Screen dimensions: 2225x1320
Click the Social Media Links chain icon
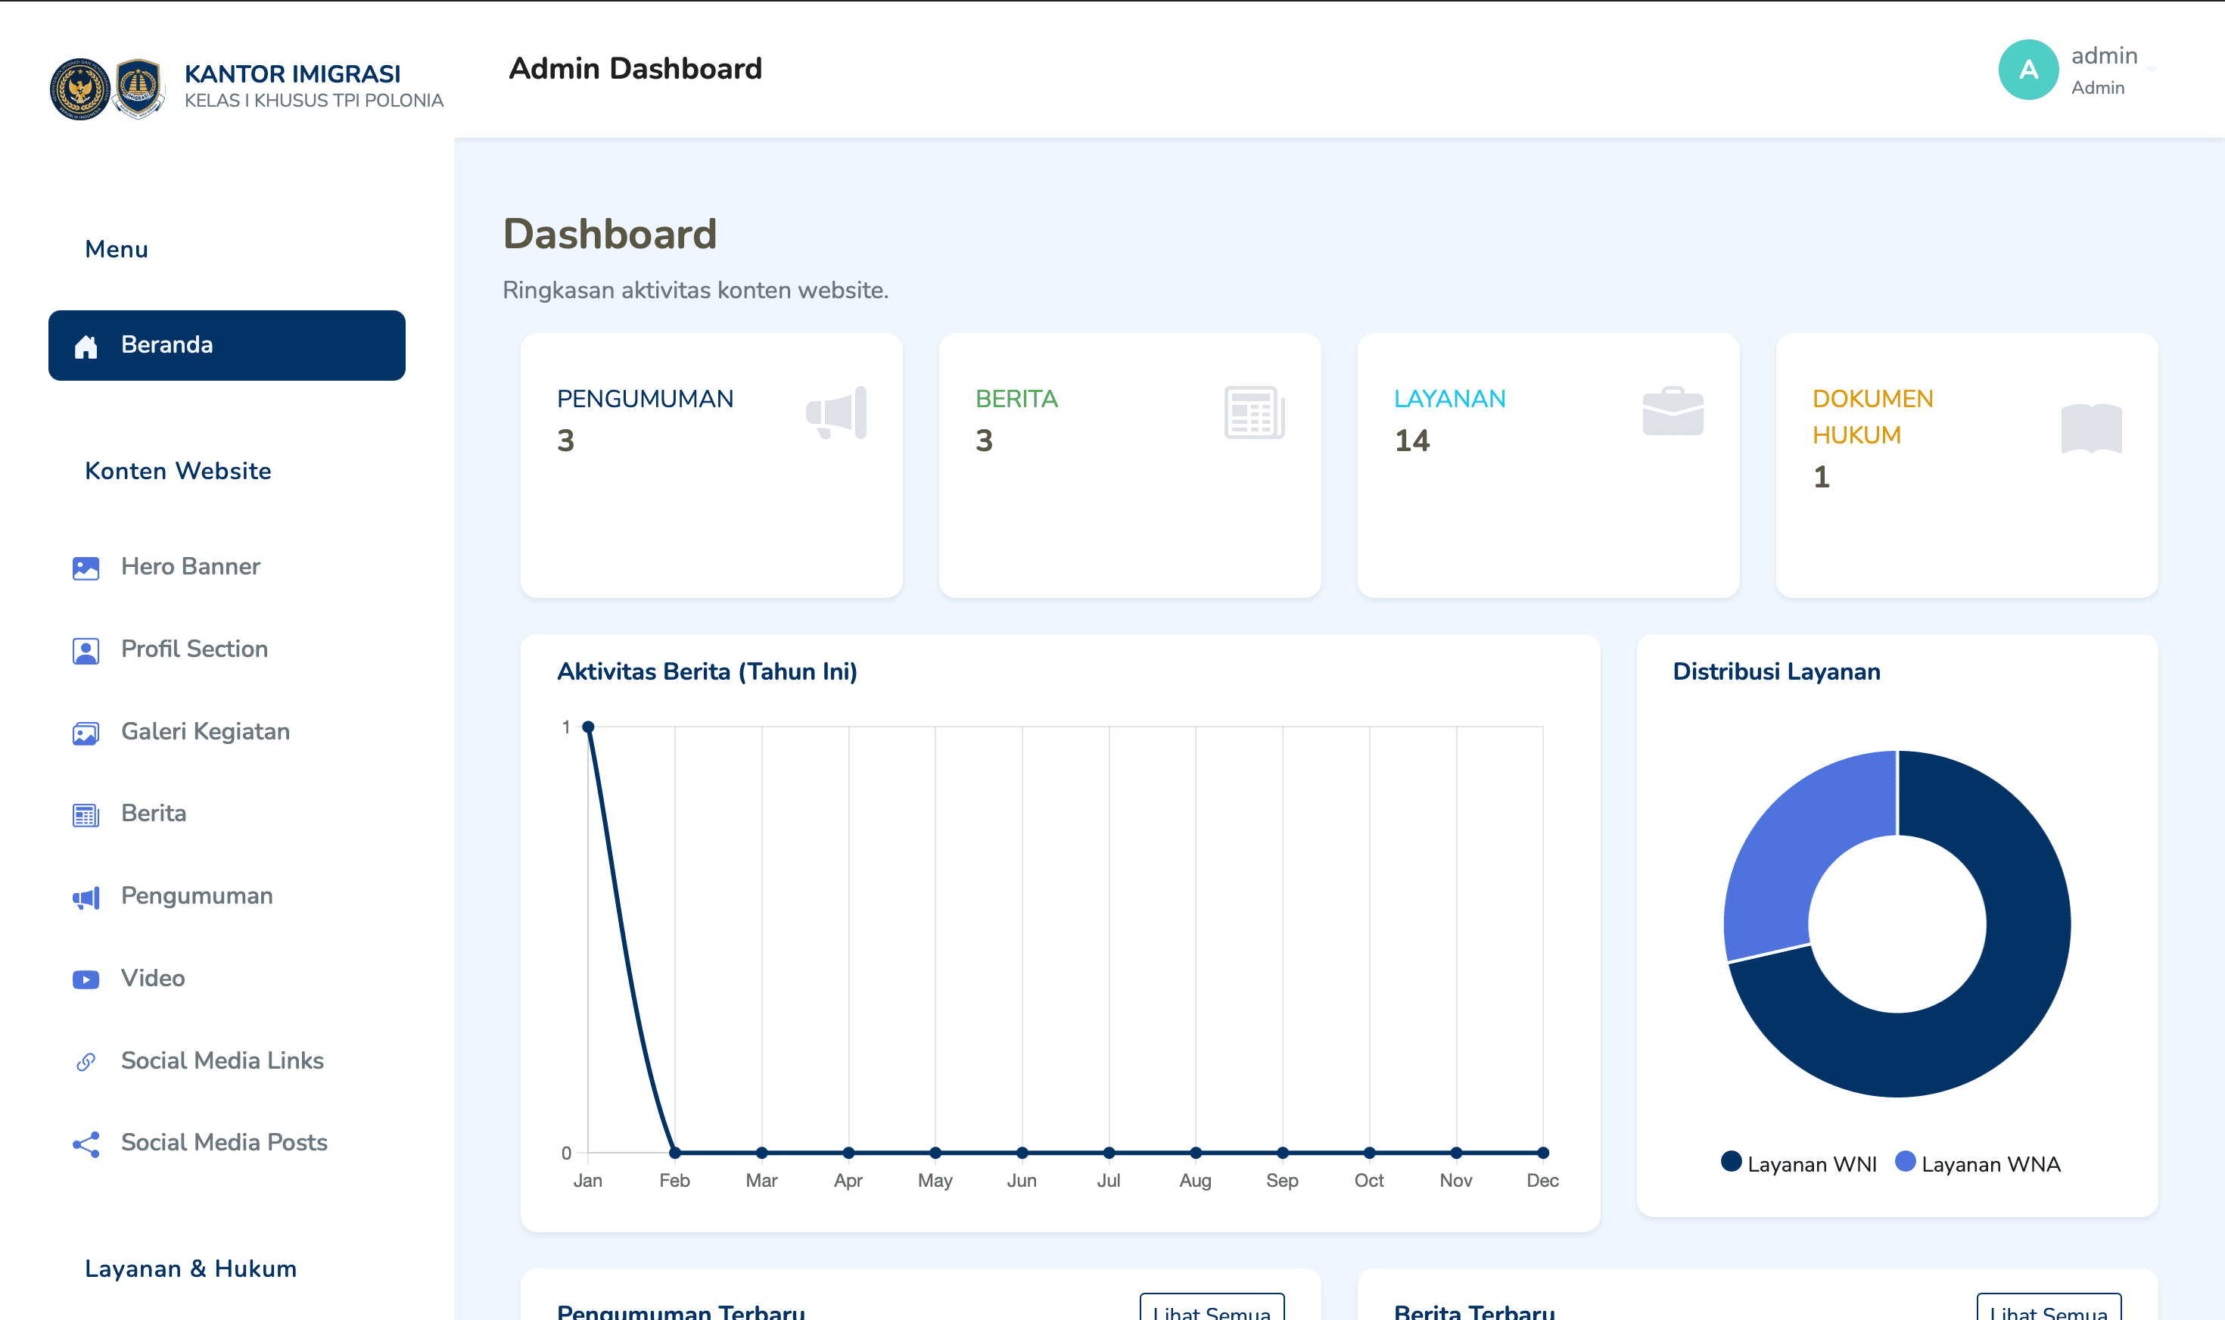click(x=86, y=1061)
